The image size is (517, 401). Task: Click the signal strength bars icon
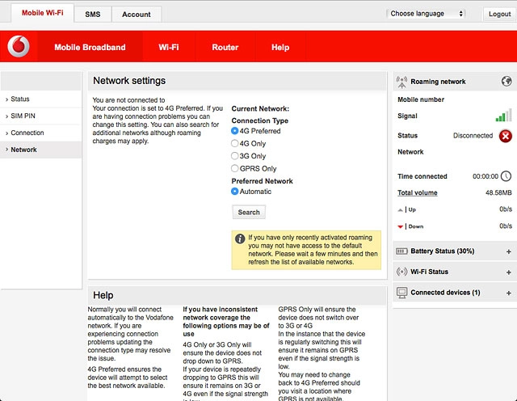(x=503, y=116)
